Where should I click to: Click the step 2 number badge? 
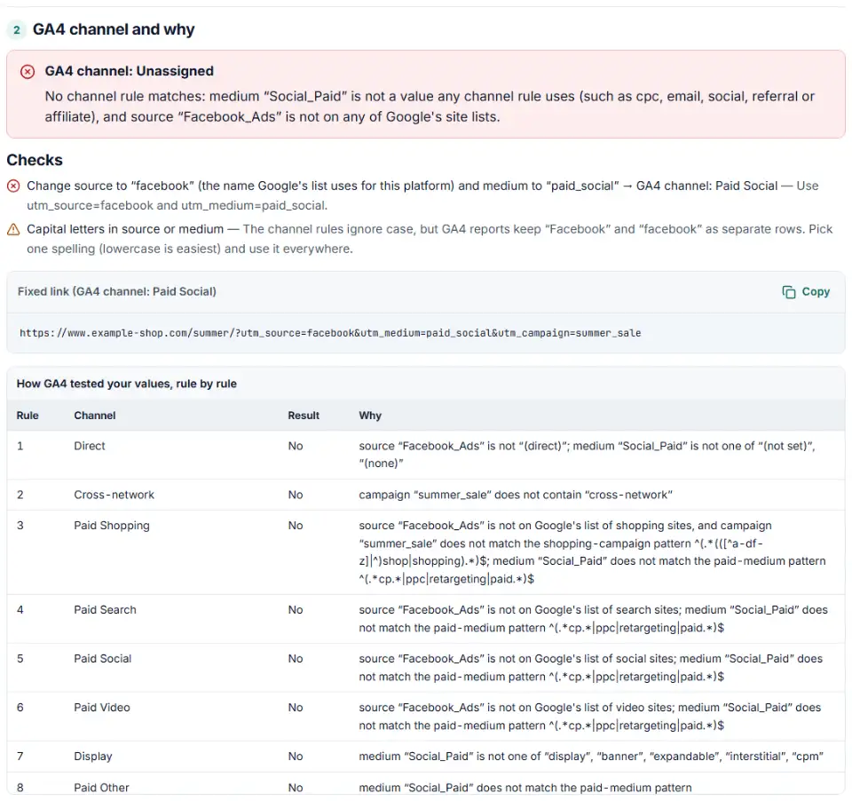coord(17,30)
